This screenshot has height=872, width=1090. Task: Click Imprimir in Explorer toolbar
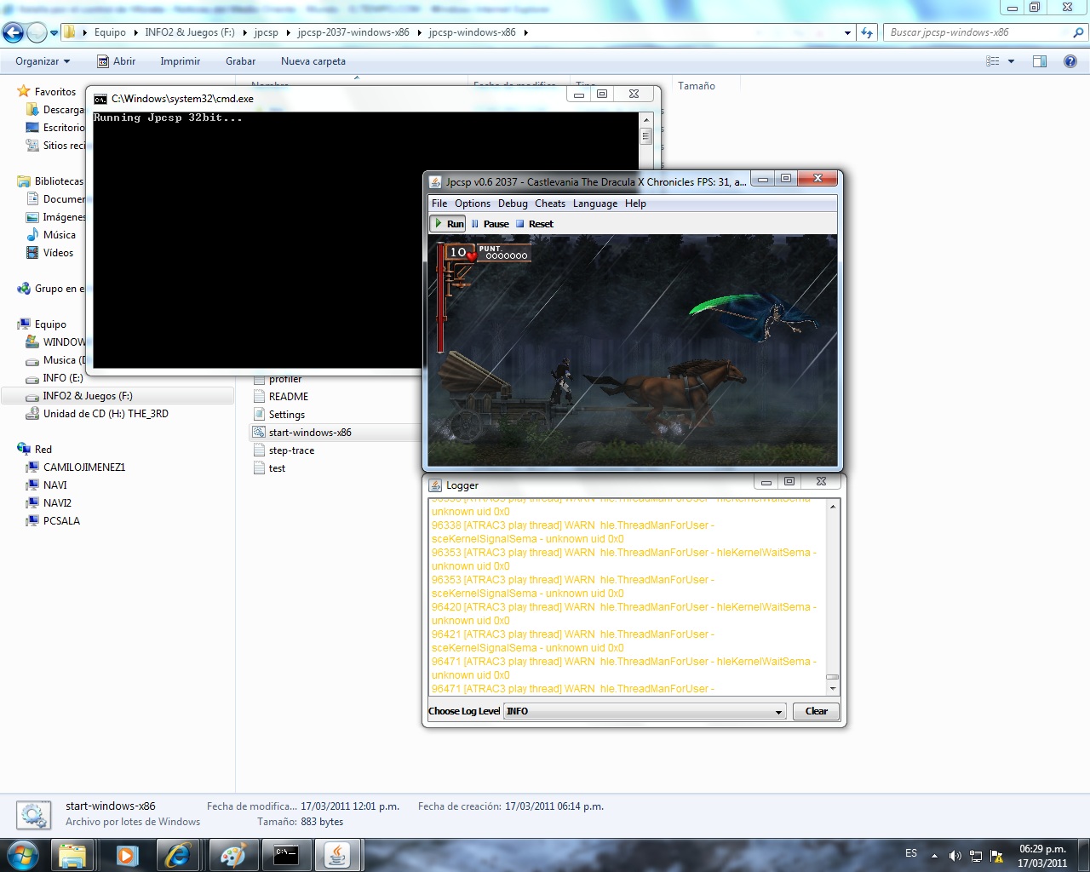(x=181, y=61)
